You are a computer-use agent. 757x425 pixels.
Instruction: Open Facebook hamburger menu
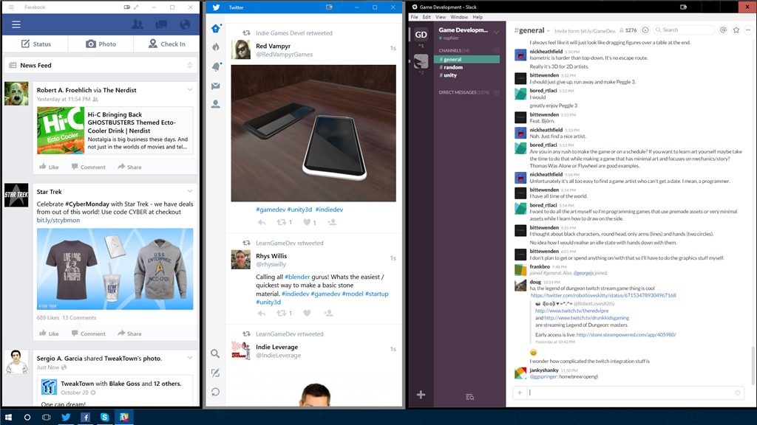[16, 24]
